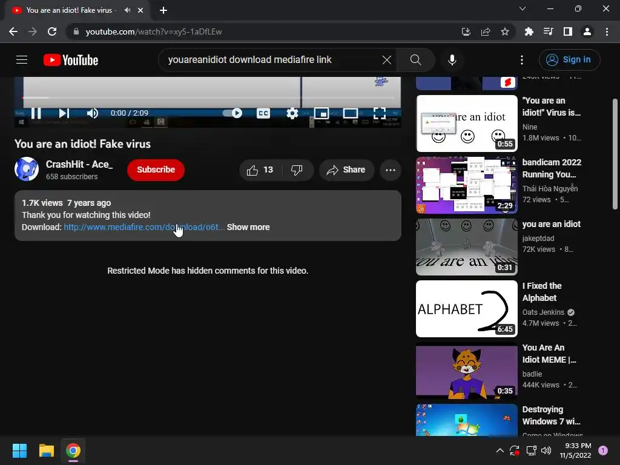620x465 pixels.
Task: Open Chrome profile icon
Action: click(x=587, y=31)
